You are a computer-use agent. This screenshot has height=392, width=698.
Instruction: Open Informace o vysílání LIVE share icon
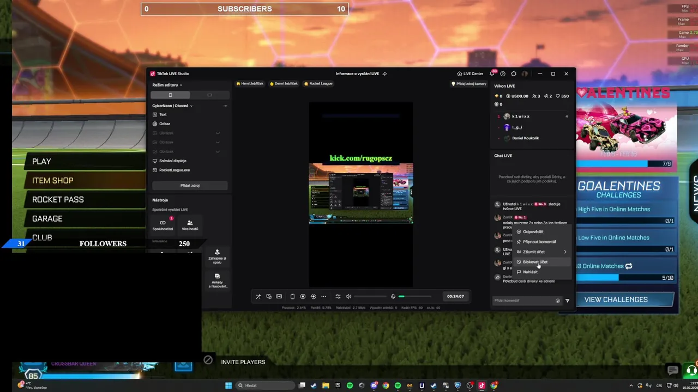pos(384,73)
